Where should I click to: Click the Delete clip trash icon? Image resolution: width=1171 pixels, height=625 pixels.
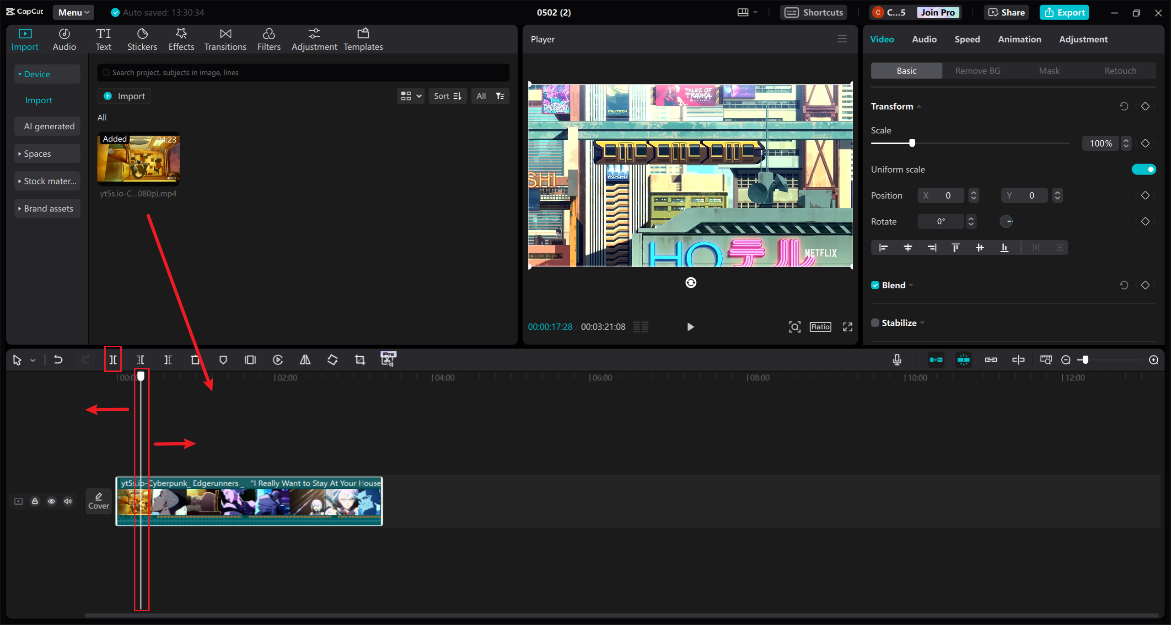pos(195,360)
